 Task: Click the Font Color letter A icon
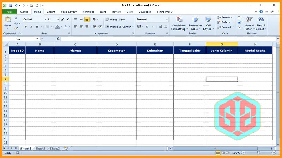point(66,27)
